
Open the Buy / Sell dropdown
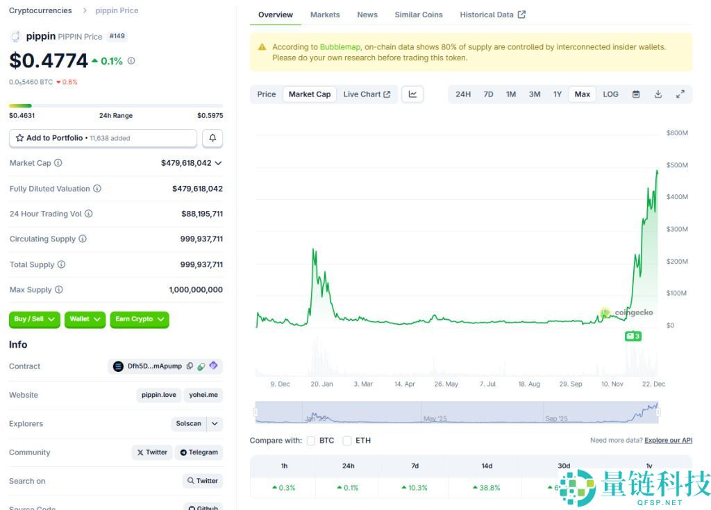(x=35, y=319)
